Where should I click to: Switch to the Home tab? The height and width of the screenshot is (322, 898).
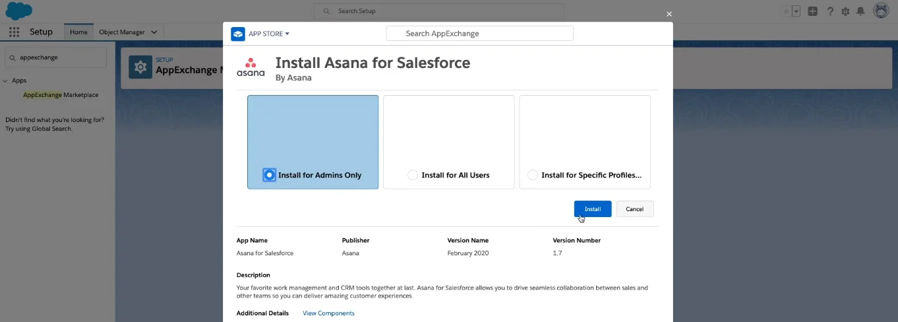pyautogui.click(x=78, y=32)
